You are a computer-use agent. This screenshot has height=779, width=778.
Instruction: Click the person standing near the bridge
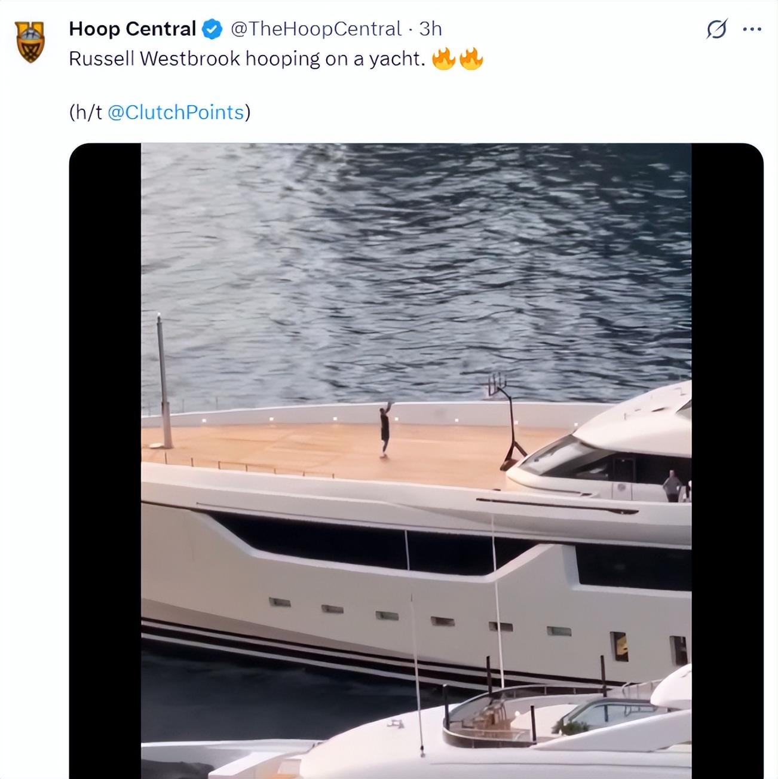pyautogui.click(x=672, y=486)
